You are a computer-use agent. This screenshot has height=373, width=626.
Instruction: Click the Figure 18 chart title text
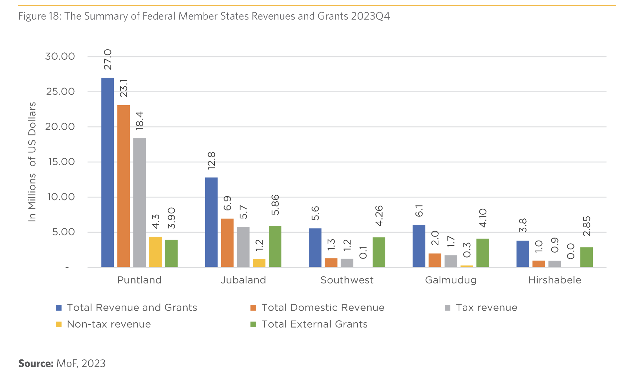pyautogui.click(x=204, y=16)
